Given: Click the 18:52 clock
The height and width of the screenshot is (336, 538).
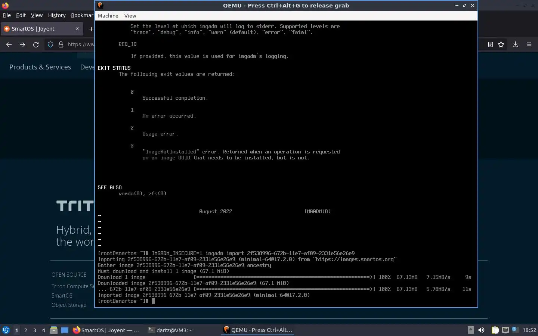Looking at the screenshot, I should [529, 330].
